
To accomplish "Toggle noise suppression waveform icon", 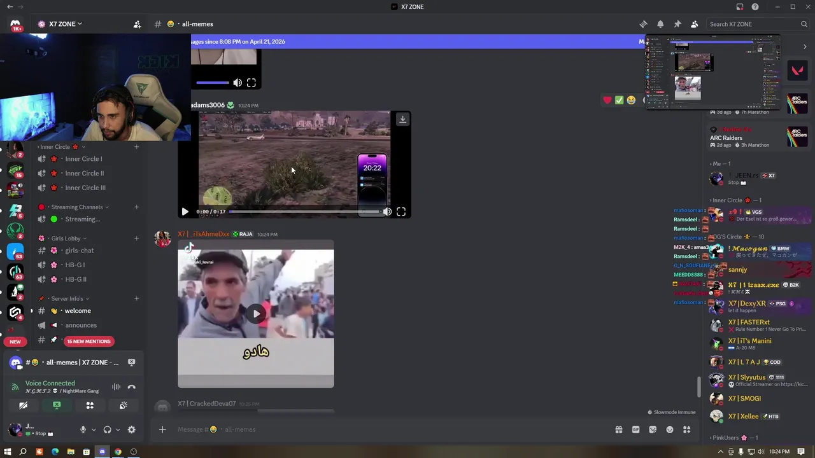I will pos(116,387).
